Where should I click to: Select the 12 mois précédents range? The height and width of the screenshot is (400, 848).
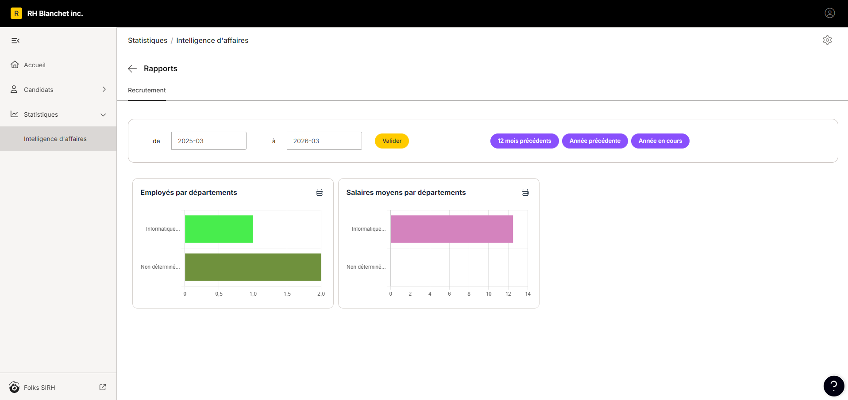(524, 141)
